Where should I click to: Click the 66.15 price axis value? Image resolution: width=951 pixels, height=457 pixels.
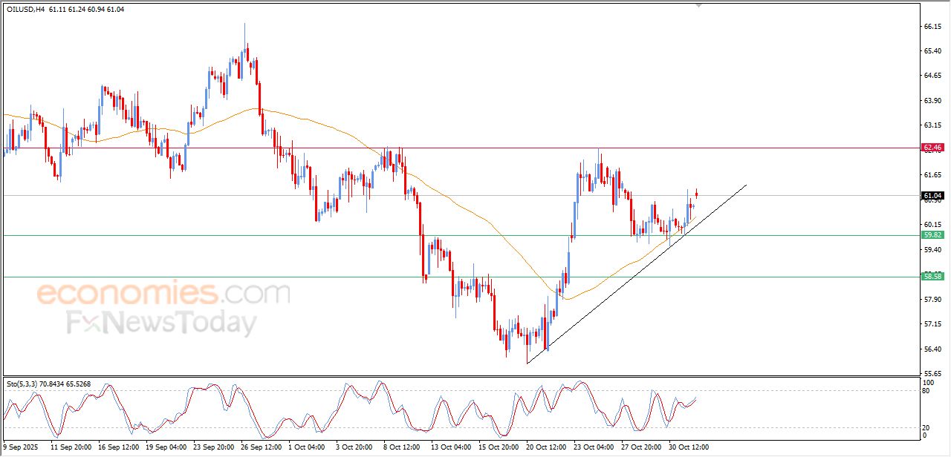pyautogui.click(x=932, y=27)
